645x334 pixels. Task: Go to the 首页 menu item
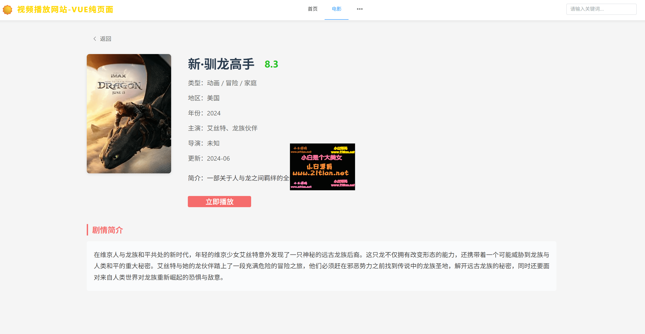click(313, 9)
